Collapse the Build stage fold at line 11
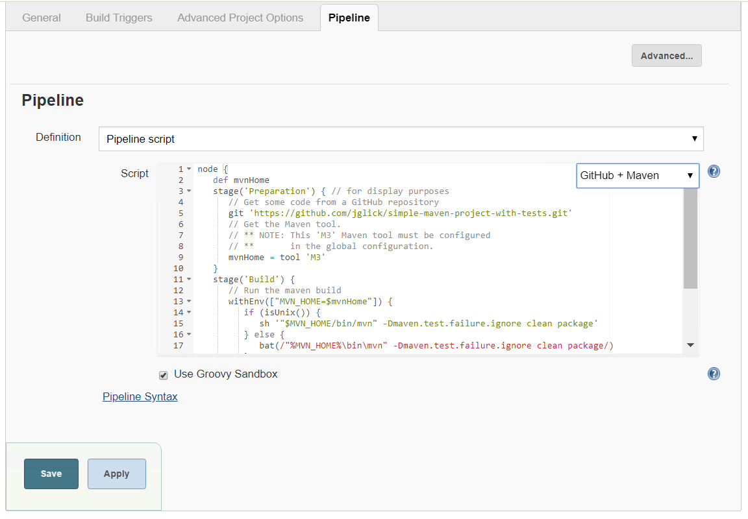Image resolution: width=748 pixels, height=519 pixels. click(189, 280)
